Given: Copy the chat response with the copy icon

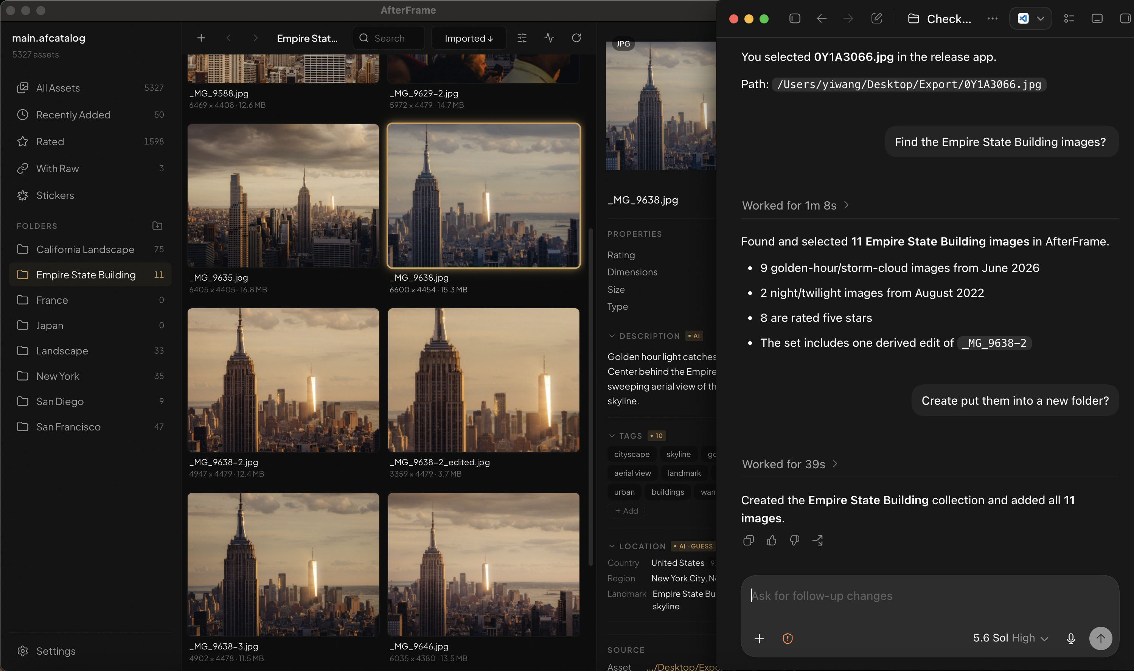Looking at the screenshot, I should pyautogui.click(x=748, y=541).
